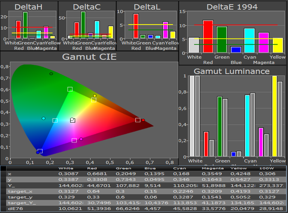The height and width of the screenshot is (213, 288).
Task: Click the measured green circle on Gamut CIE
Action: pyautogui.click(x=51, y=74)
